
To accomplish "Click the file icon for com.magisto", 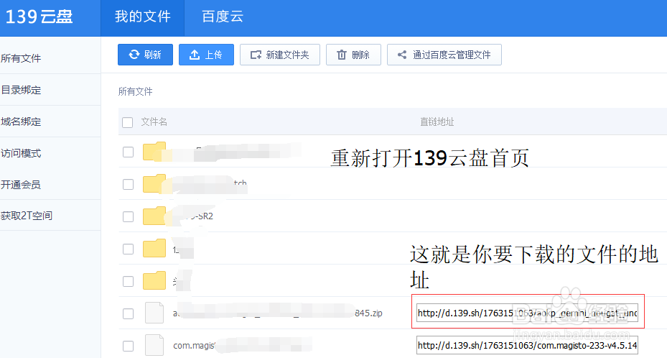I will click(154, 345).
